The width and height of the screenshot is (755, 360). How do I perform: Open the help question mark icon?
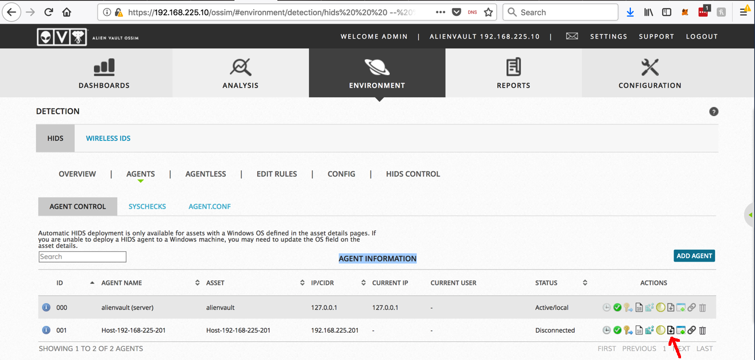click(713, 111)
